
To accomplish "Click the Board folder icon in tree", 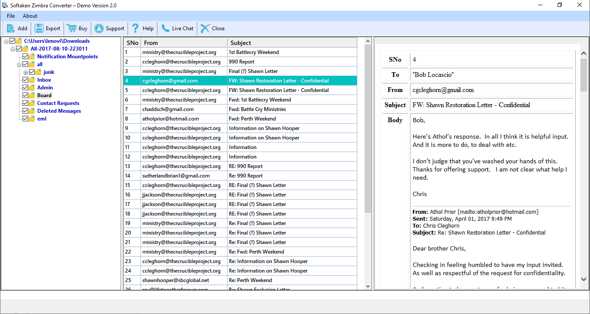I will coord(32,95).
